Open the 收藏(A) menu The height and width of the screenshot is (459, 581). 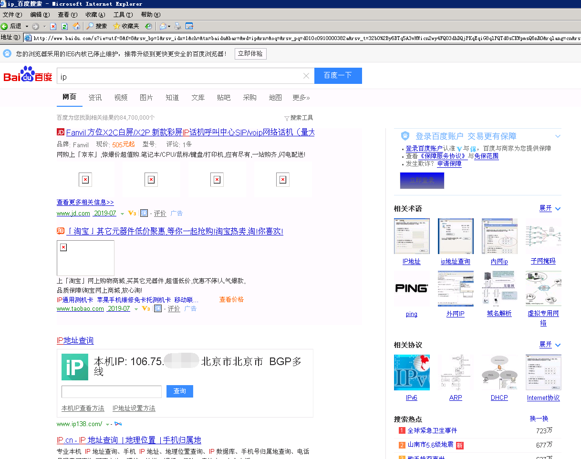[95, 15]
